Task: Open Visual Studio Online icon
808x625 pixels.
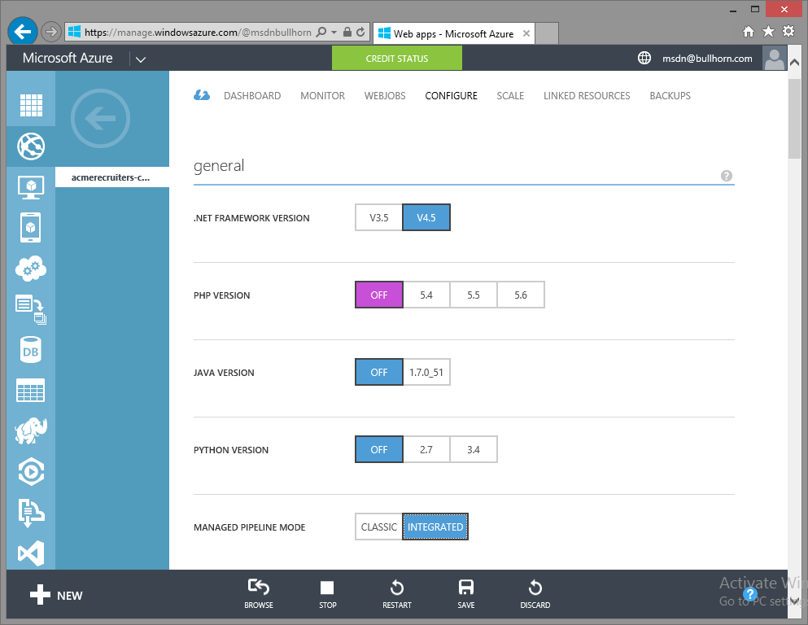Action: pyautogui.click(x=31, y=553)
